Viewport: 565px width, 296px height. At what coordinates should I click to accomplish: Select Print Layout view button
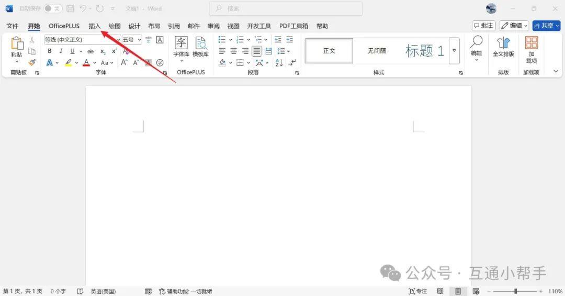click(458, 291)
